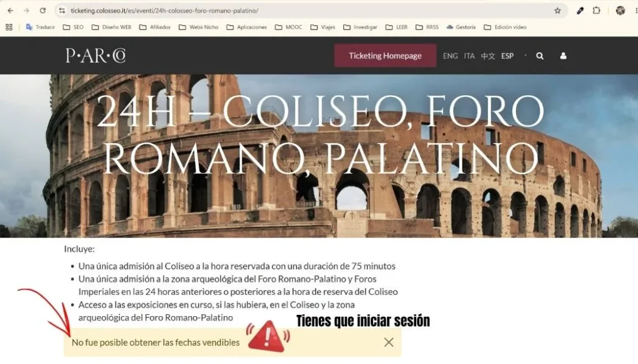The width and height of the screenshot is (638, 364).
Task: Open the RRSS bookmarks folder
Action: pos(427,27)
